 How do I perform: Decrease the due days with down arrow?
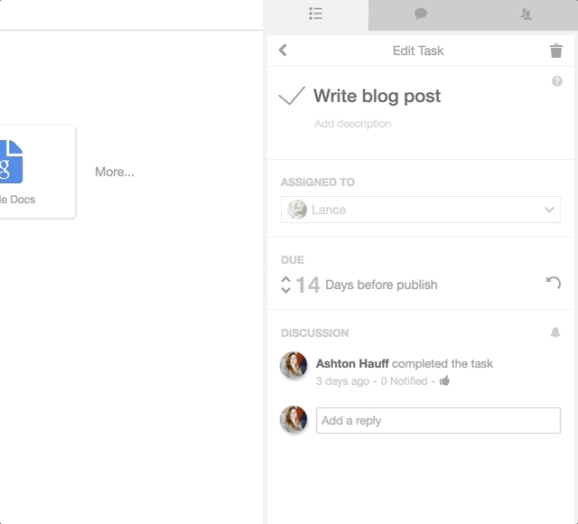pos(285,289)
